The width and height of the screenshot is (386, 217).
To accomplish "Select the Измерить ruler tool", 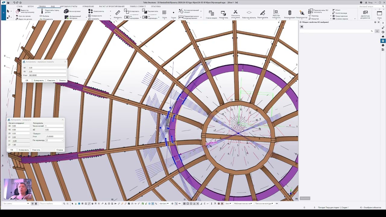I will coord(118,14).
